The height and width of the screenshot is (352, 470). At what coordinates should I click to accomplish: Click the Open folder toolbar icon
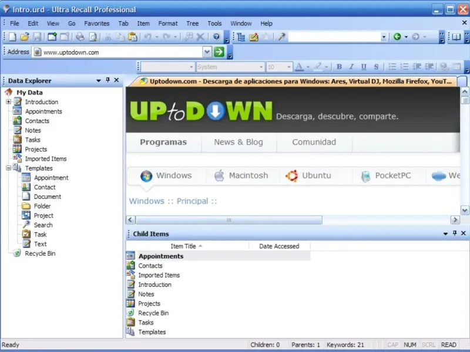coord(25,37)
